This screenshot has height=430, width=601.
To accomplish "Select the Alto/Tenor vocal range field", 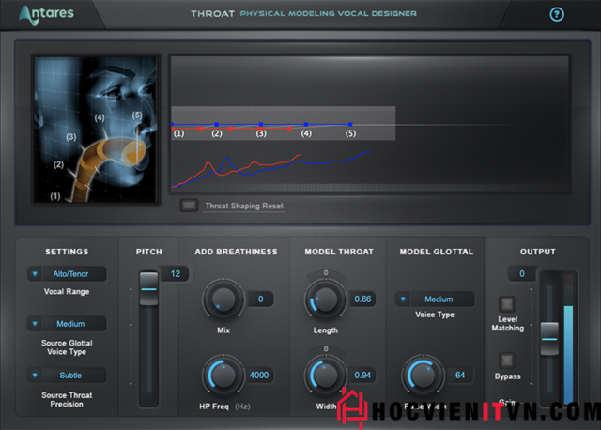I will click(70, 273).
